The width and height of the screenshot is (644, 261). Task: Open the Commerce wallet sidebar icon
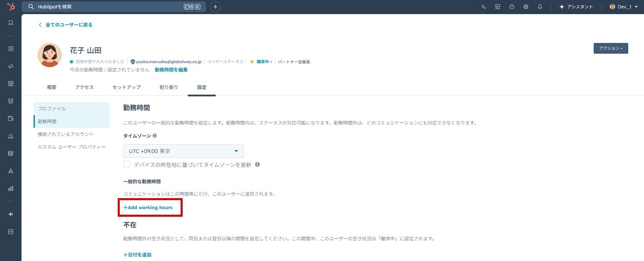pyautogui.click(x=11, y=119)
